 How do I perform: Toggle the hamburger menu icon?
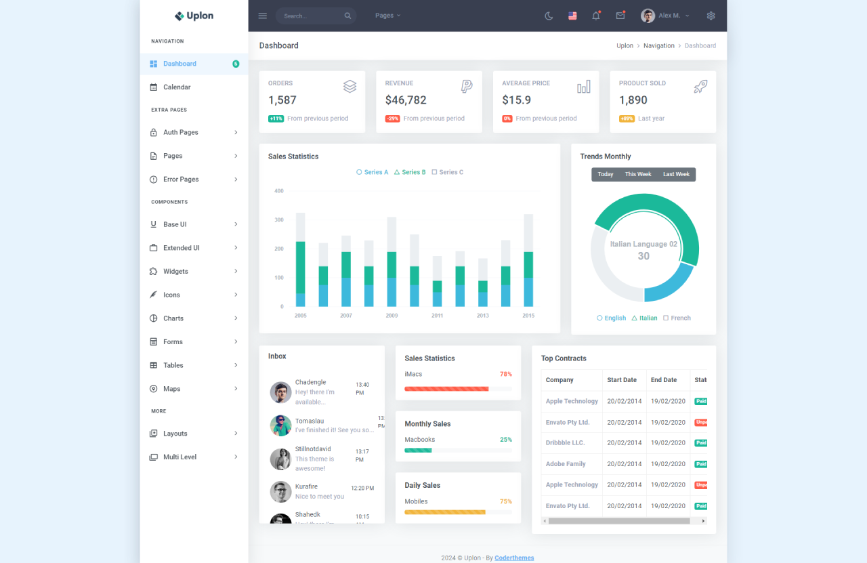tap(263, 16)
